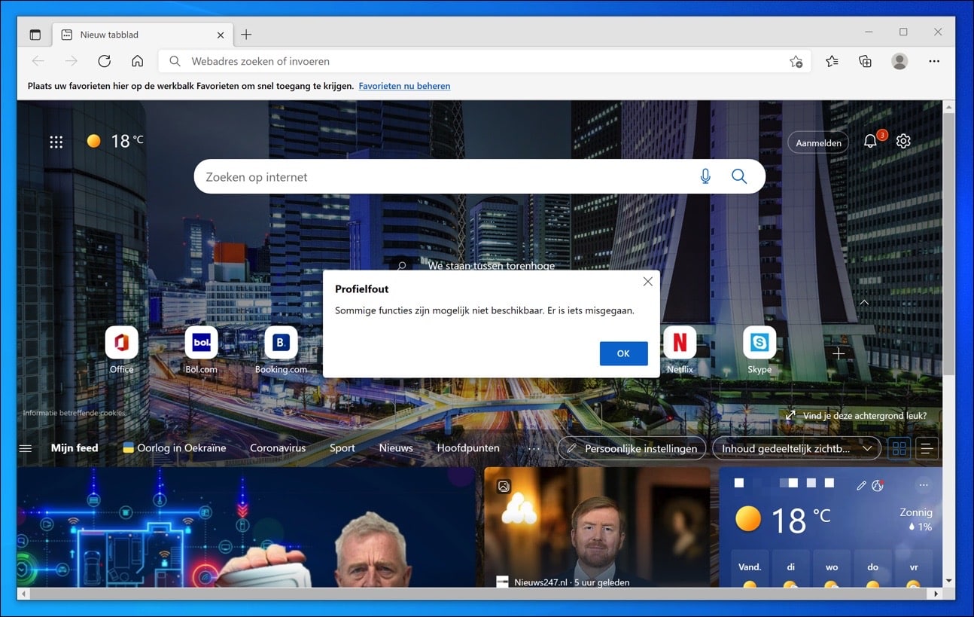The height and width of the screenshot is (617, 974).
Task: Click the user profile avatar icon
Action: (x=899, y=61)
